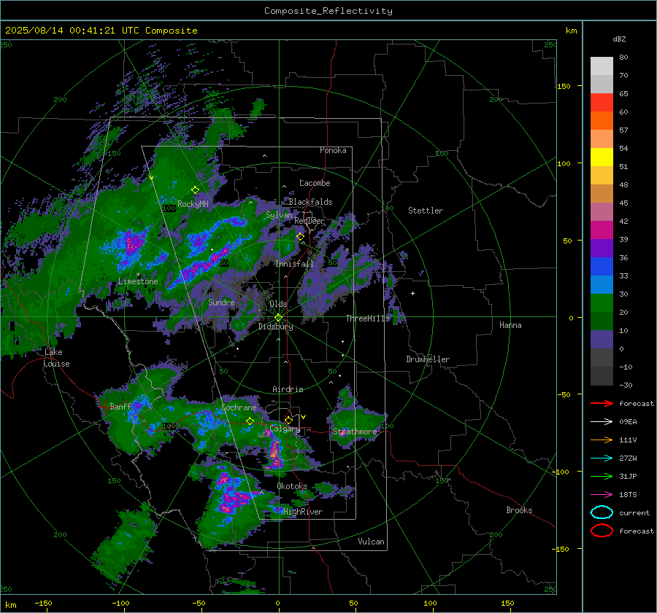Pick the red 65 dBZ color swatch

602,102
